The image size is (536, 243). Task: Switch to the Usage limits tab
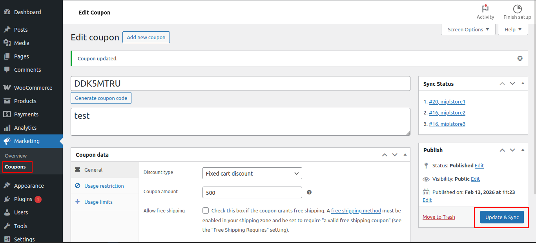click(x=98, y=202)
